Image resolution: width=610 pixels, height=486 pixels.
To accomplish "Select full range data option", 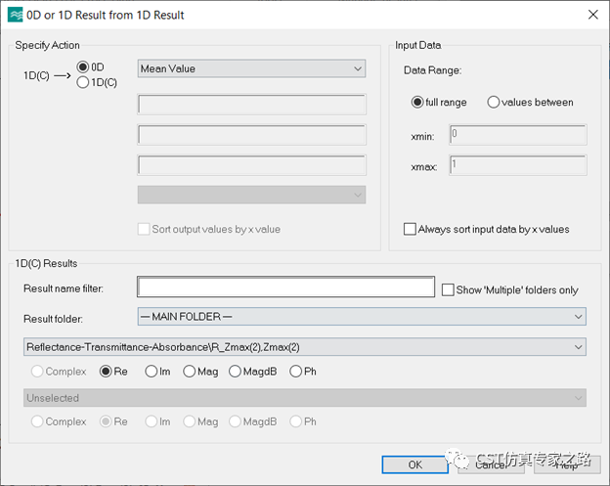I will [x=417, y=102].
